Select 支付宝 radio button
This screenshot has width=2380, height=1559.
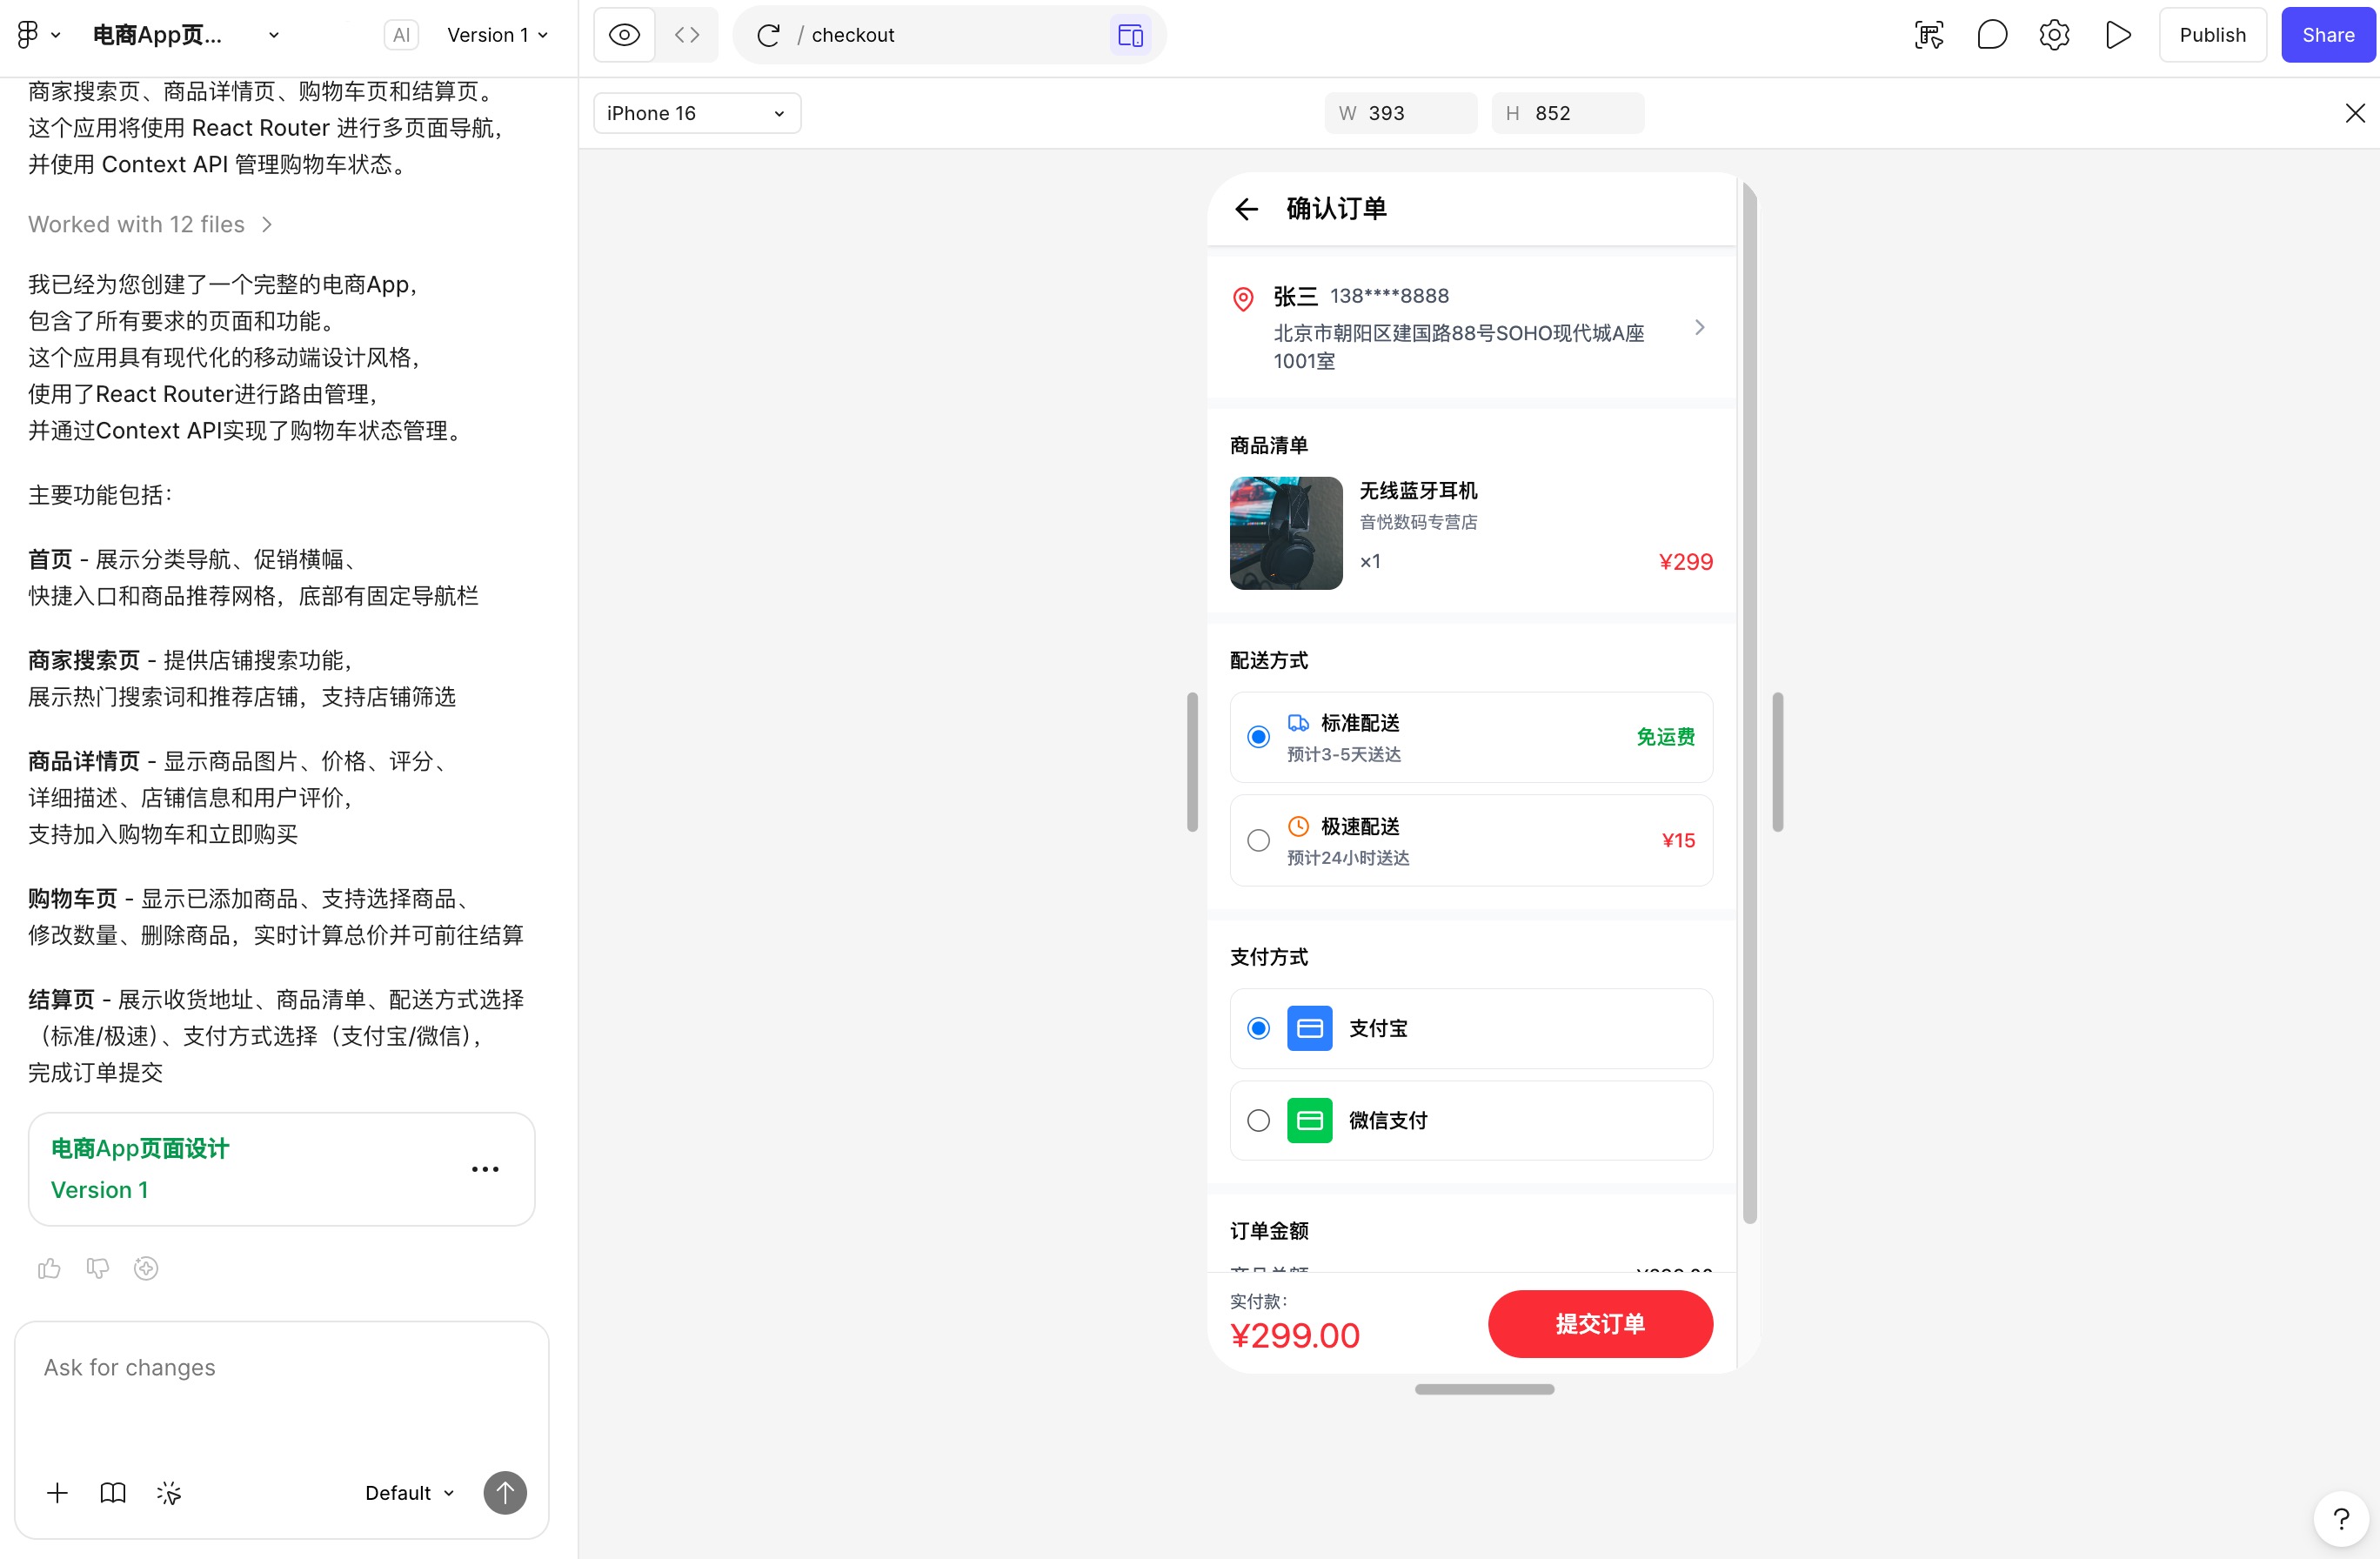coord(1258,1028)
